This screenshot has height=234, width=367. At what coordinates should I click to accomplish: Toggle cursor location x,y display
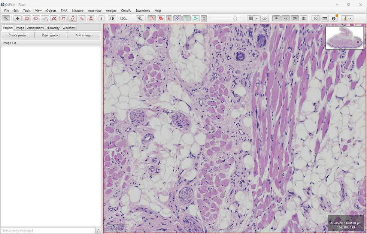tap(285, 18)
